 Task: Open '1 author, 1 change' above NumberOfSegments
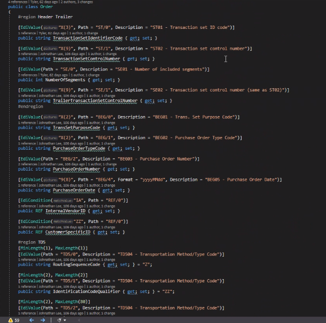click(85, 75)
